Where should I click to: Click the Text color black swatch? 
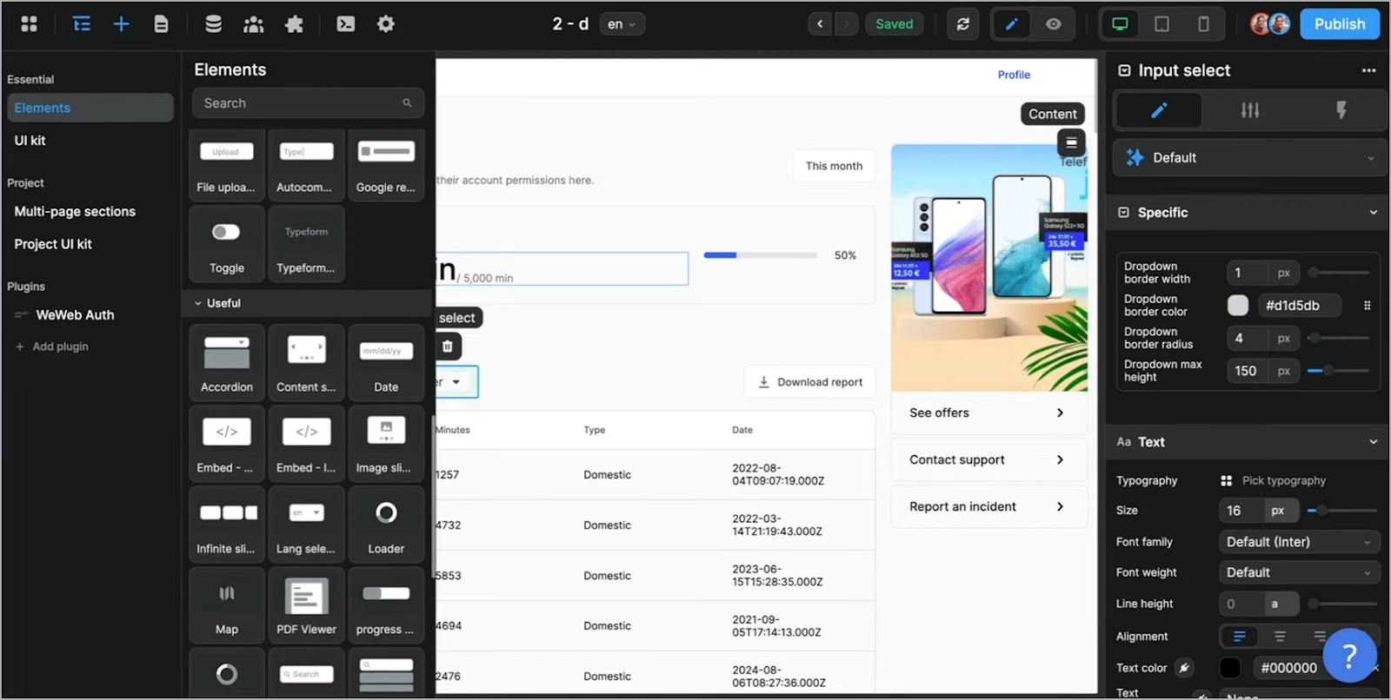click(x=1230, y=668)
